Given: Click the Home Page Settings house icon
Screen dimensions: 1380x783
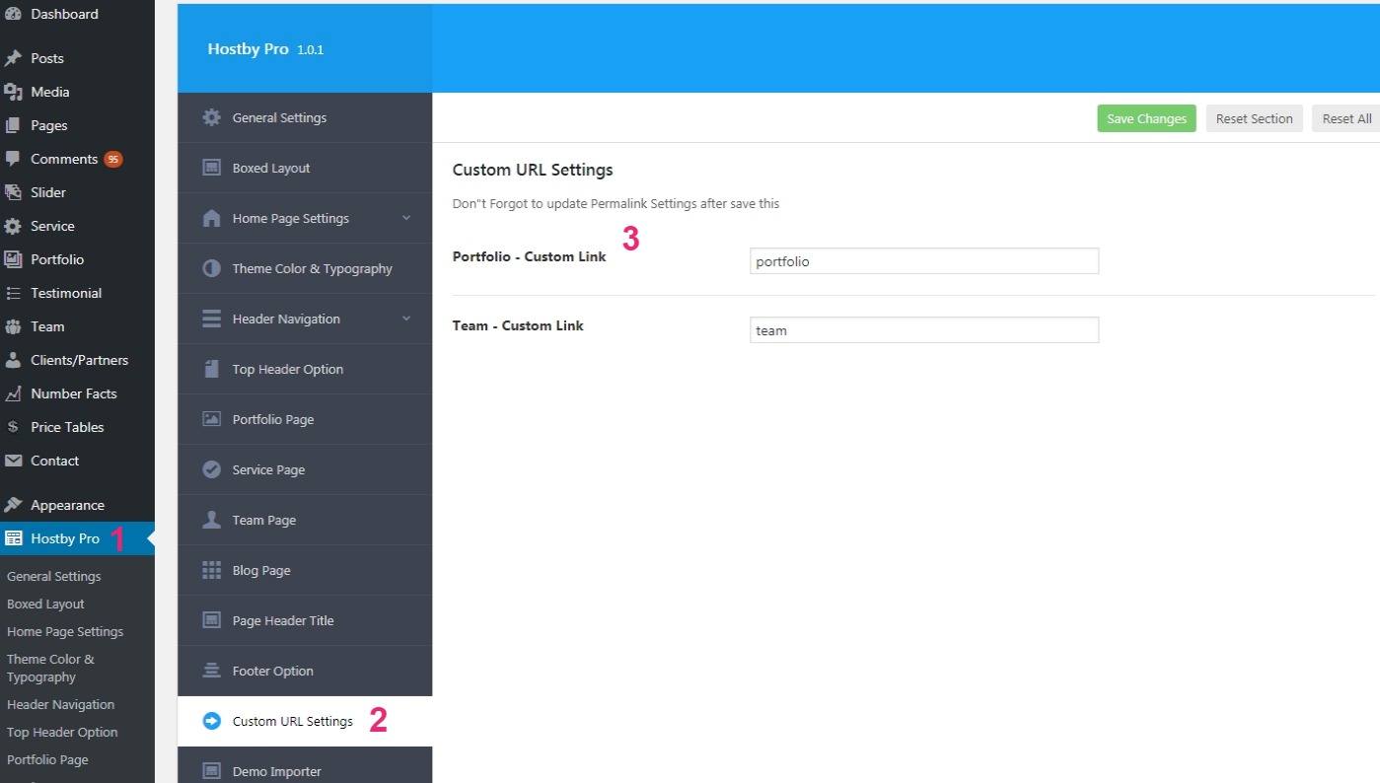Looking at the screenshot, I should [x=211, y=218].
